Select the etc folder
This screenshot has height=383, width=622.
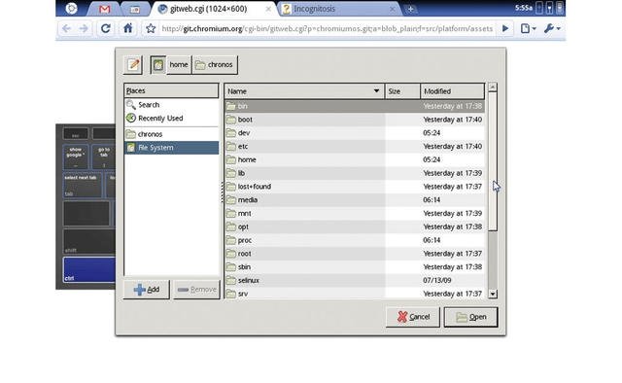(x=355, y=147)
